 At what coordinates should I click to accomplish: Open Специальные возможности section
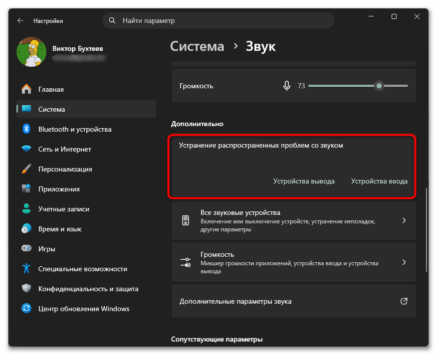pos(86,268)
